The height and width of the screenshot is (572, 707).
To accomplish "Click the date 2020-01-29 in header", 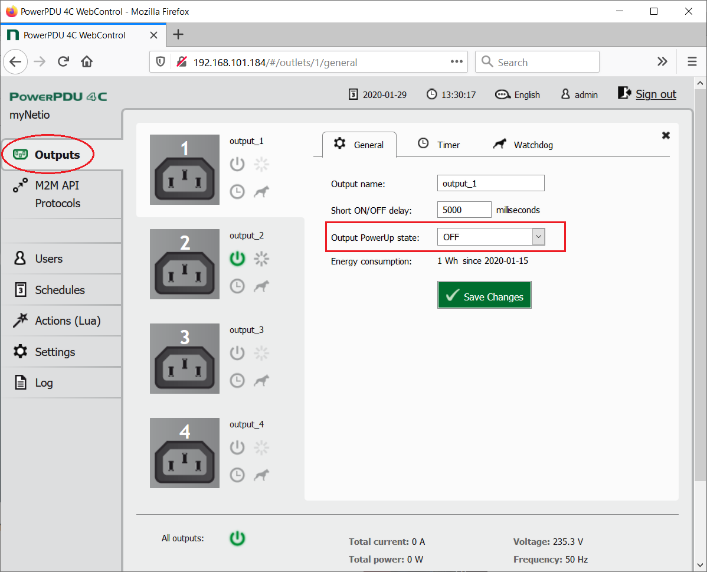I will (377, 94).
